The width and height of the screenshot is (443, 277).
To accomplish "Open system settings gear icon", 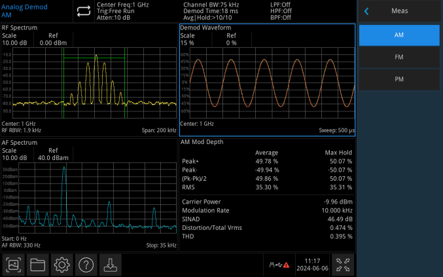I will 62,265.
